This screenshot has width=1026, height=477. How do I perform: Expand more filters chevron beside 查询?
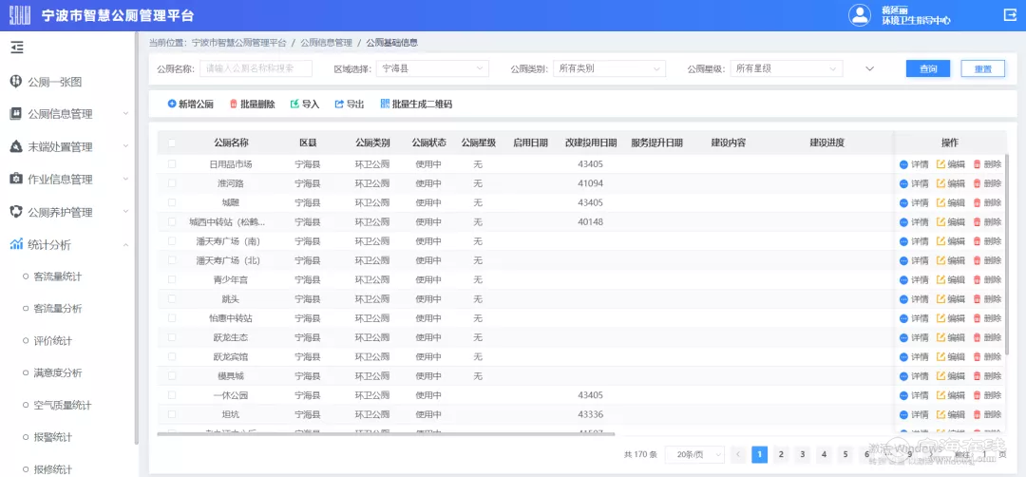point(869,68)
